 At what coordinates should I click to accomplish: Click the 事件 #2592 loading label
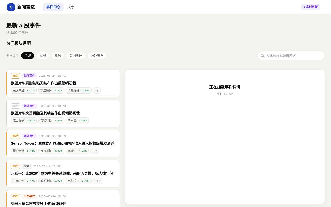225,94
